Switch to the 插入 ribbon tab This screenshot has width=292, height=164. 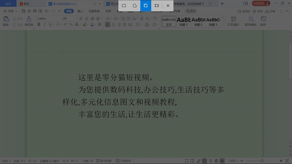(x=80, y=11)
